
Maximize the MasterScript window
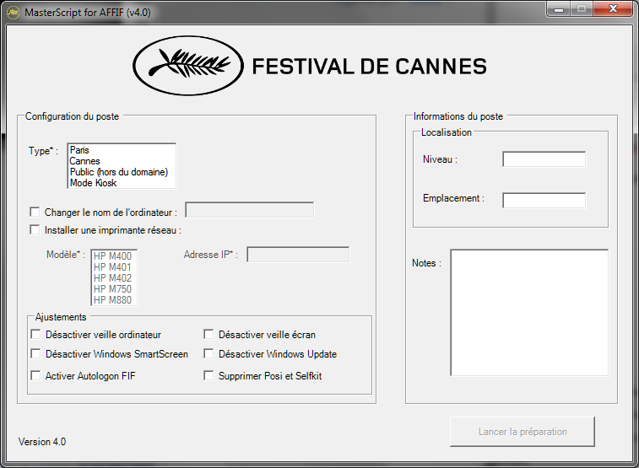coord(582,9)
